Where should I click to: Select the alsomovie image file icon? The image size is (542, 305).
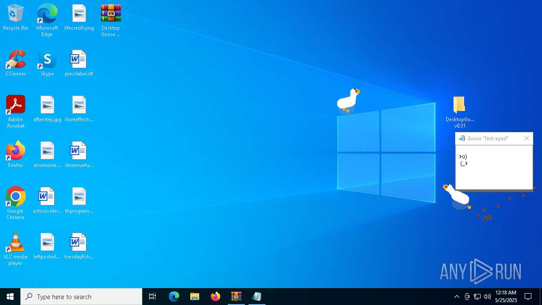(x=47, y=155)
